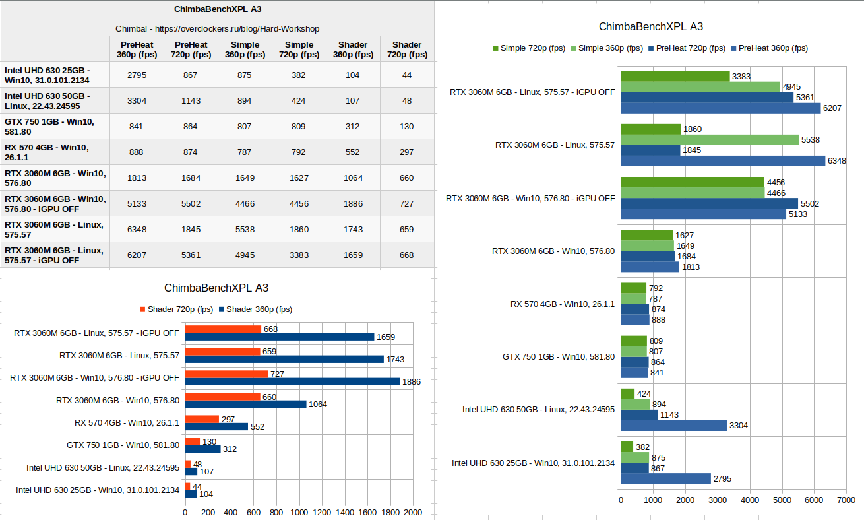Click the Simple 360p light green legend swatch
This screenshot has height=520, width=864.
pos(573,48)
